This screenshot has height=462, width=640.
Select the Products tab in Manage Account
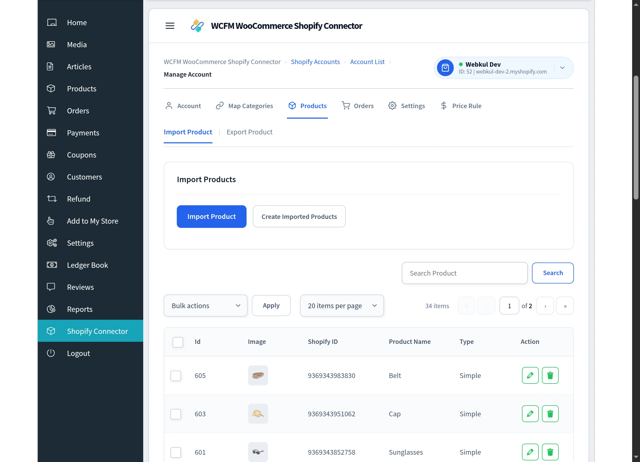point(307,106)
